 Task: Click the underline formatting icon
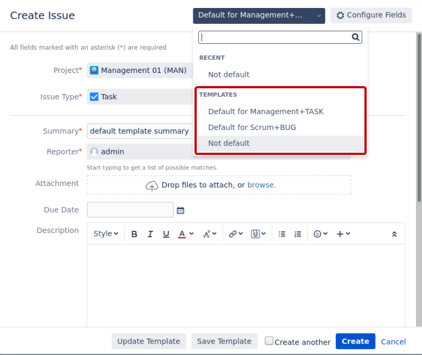pyautogui.click(x=166, y=234)
